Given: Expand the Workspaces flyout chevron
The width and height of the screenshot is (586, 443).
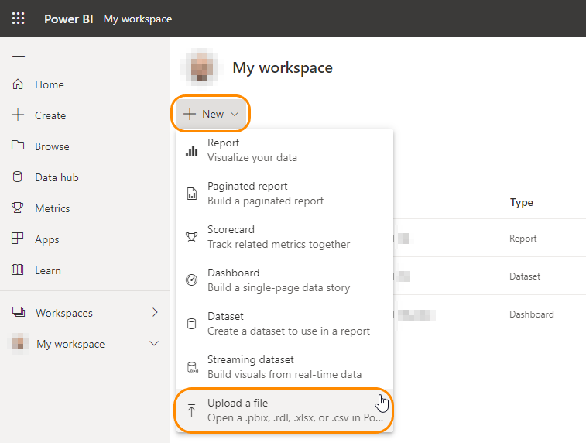Looking at the screenshot, I should click(155, 313).
